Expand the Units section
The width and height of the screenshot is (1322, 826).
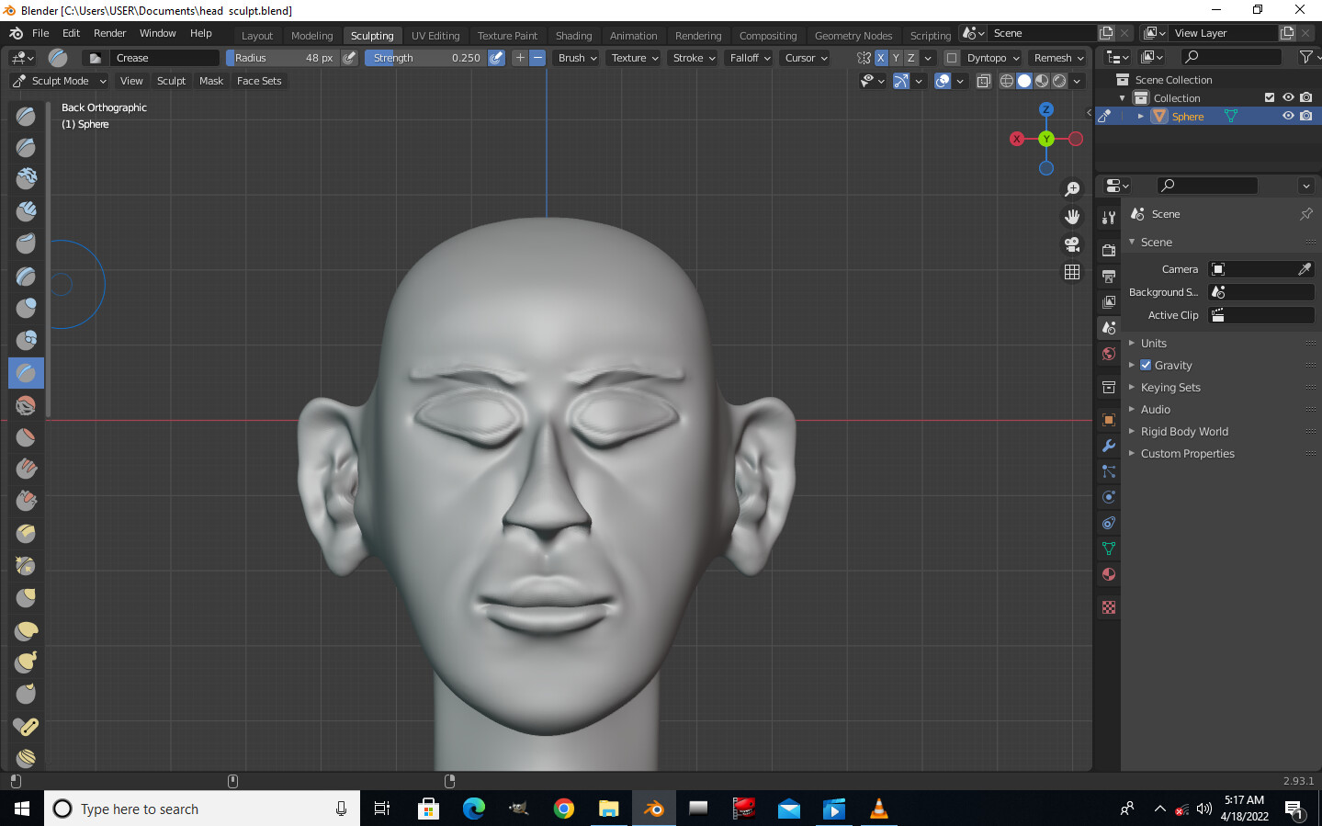1156,343
